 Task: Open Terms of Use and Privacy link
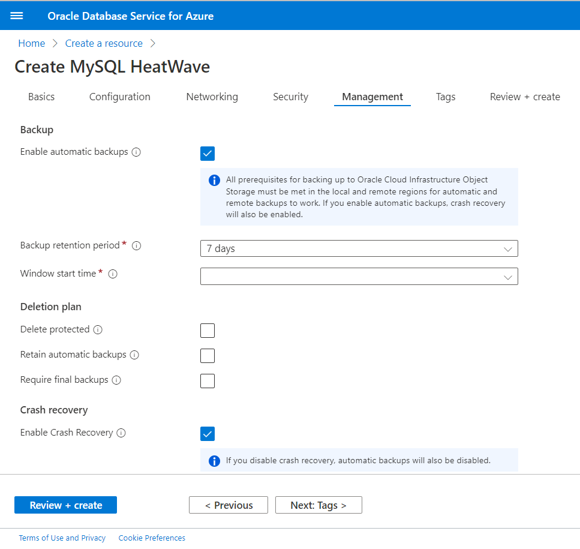[x=62, y=538]
